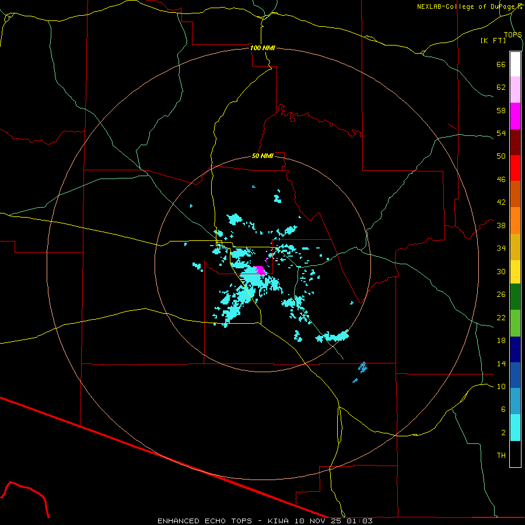Viewport: 525px width, 525px height.
Task: Click the 50 legend value
Action: click(501, 156)
